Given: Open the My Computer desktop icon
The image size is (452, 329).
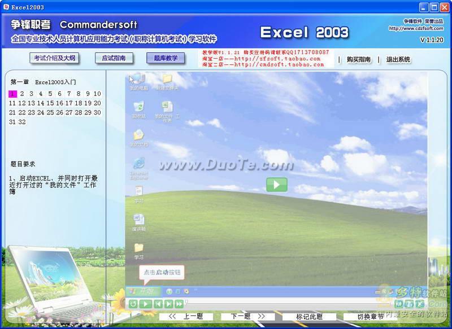Looking at the screenshot, I should pos(138,82).
